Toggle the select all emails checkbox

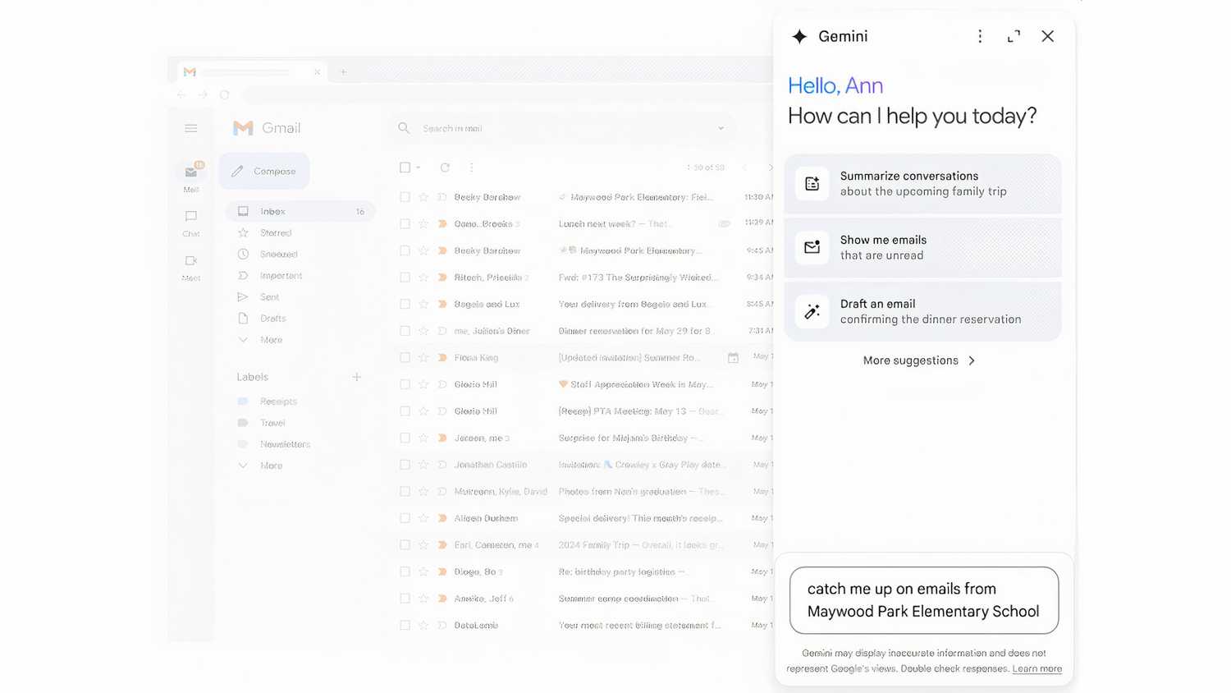[405, 168]
